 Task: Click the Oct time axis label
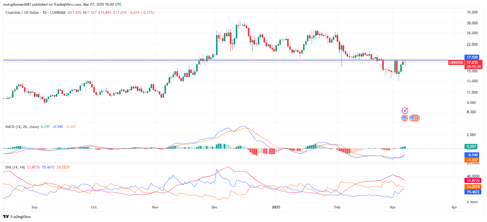pos(94,207)
